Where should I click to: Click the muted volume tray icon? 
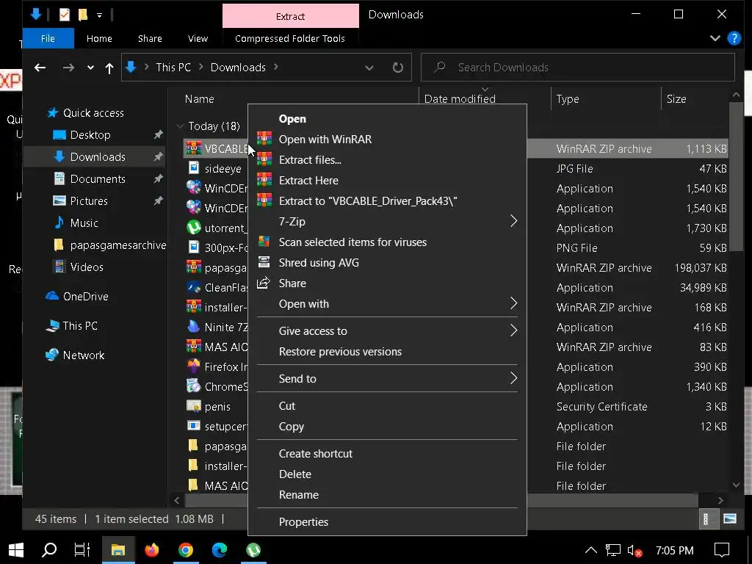tap(634, 550)
